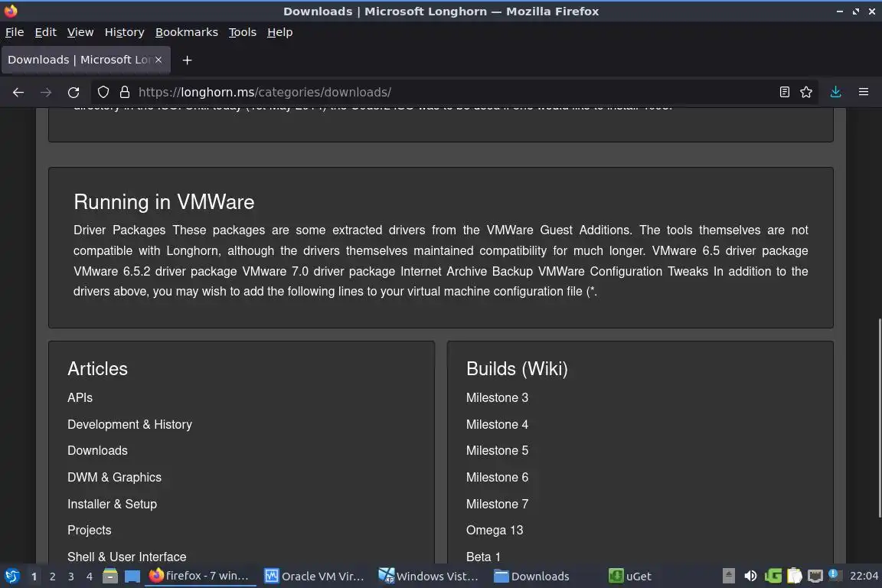Open the taskbar start menu icon
Screen dimensions: 882x588
click(11, 577)
